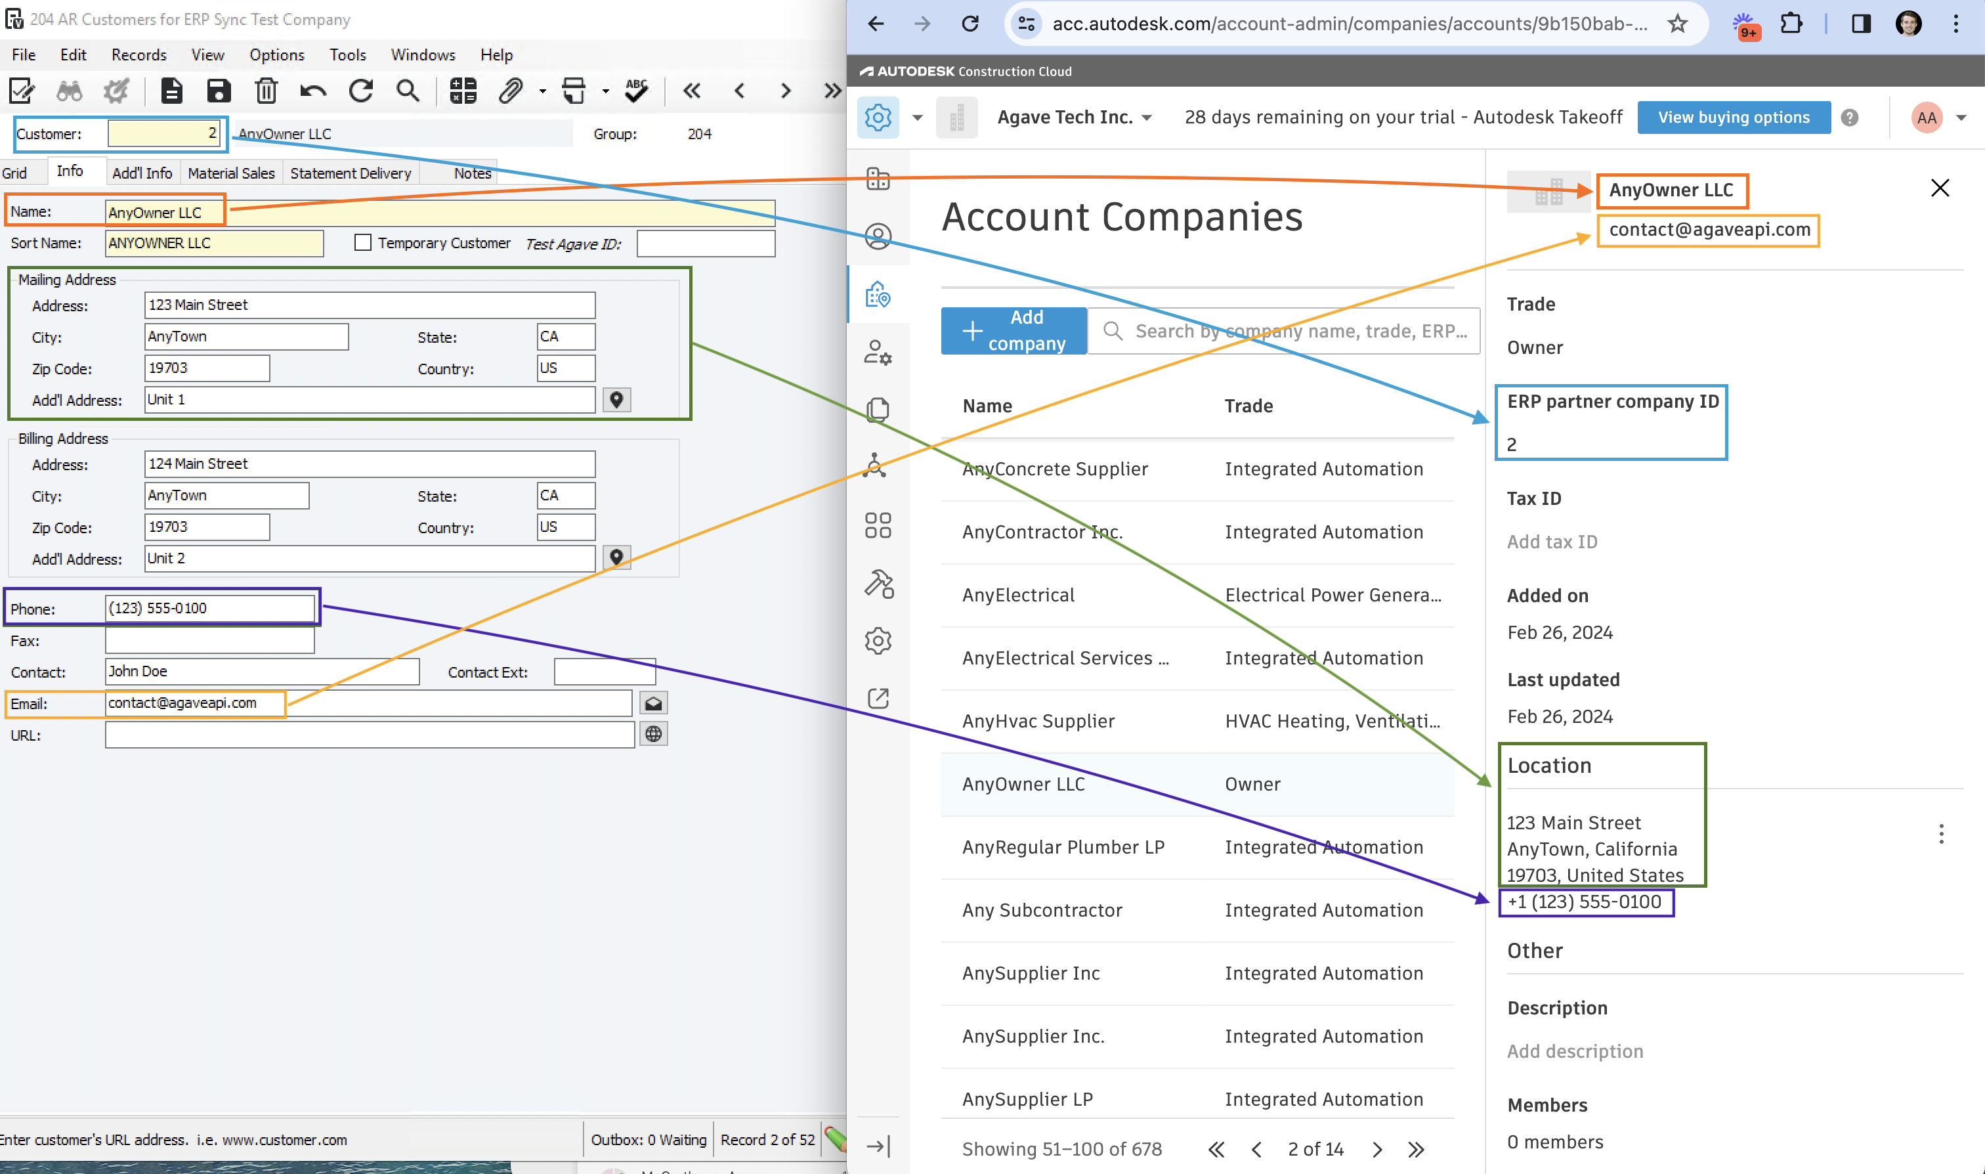
Task: Expand the AA user profile dropdown
Action: point(1961,118)
